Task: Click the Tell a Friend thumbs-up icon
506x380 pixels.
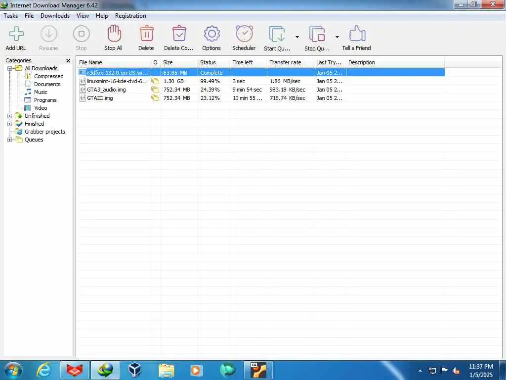Action: coord(357,34)
